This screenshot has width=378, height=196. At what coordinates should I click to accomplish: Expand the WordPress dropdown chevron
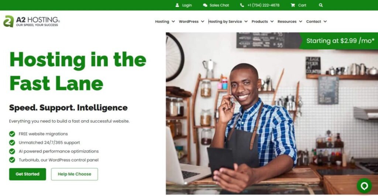(203, 21)
